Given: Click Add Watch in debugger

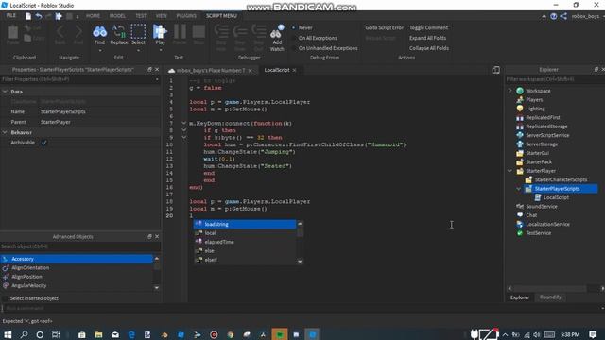Looking at the screenshot, I should click(x=277, y=38).
